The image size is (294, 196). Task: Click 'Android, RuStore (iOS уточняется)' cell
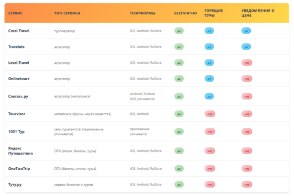tap(143, 96)
